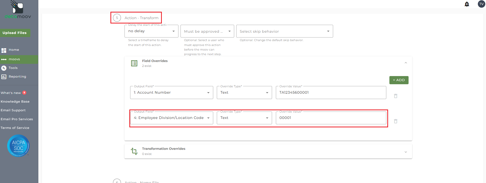This screenshot has height=183, width=486.
Task: Open the Must be approved dropdown
Action: click(207, 31)
